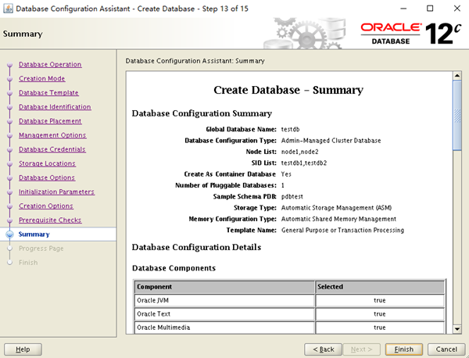Click the Help button
The height and width of the screenshot is (358, 469).
point(23,349)
